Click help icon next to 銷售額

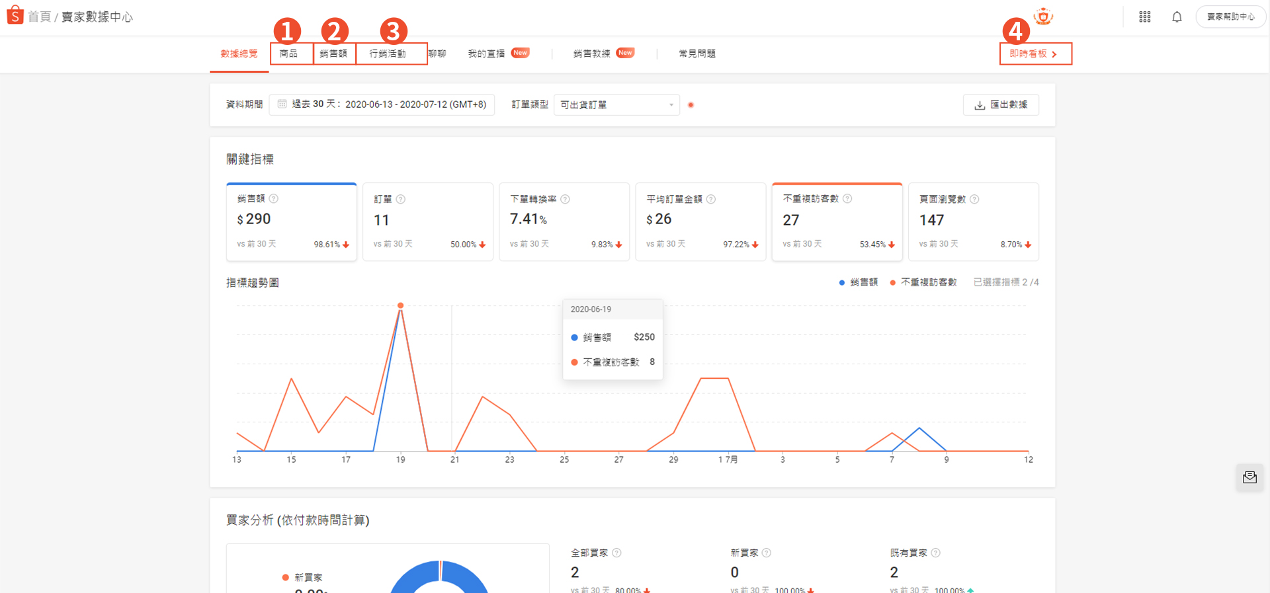tap(274, 198)
